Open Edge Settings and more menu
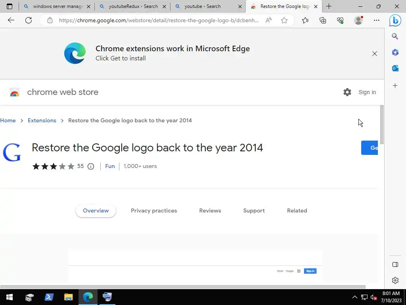Screen dimensions: 406x305 (x=377, y=20)
